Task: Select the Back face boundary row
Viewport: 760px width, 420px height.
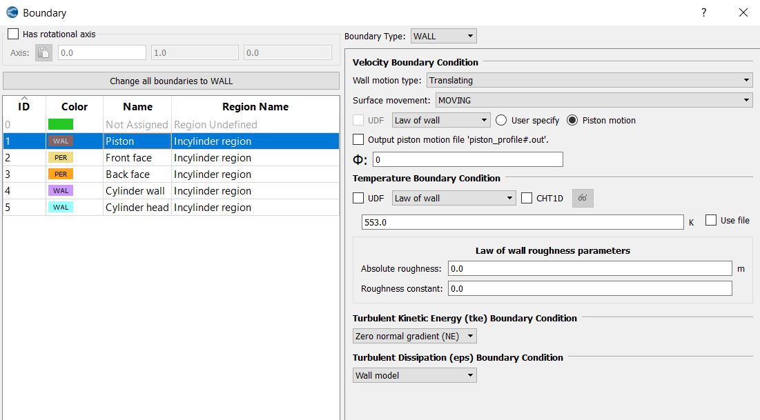Action: [x=171, y=174]
